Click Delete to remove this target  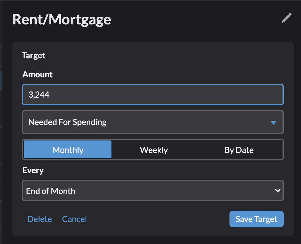[x=40, y=219]
